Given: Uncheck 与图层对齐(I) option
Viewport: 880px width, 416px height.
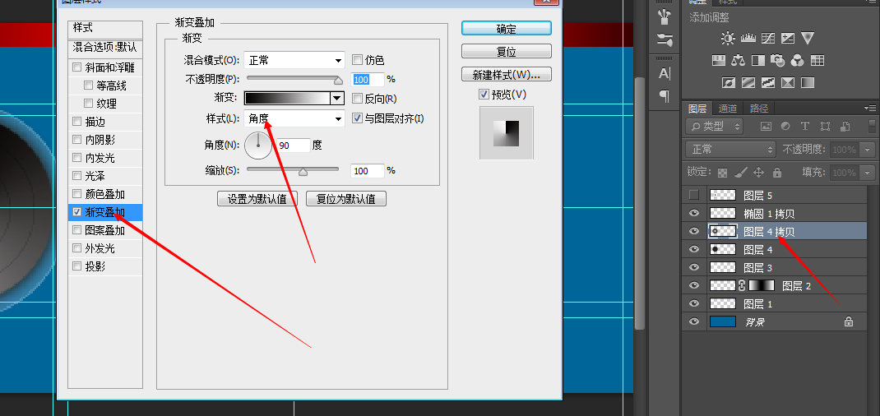Looking at the screenshot, I should coord(357,118).
